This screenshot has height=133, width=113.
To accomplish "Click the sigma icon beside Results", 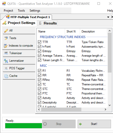I will 40,23.
